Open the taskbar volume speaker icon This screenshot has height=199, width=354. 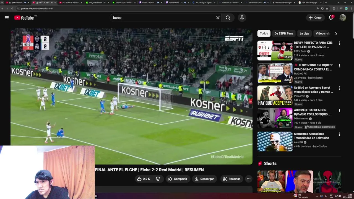click(340, 196)
